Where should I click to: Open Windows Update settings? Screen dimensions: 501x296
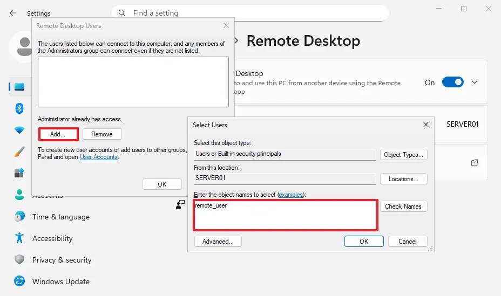tap(61, 281)
